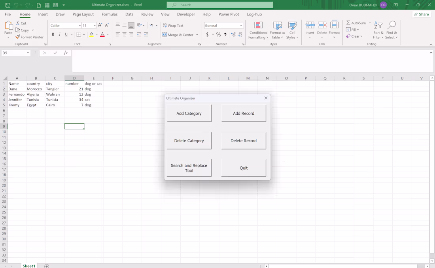Click the Add Category button
This screenshot has height=268, width=435.
click(x=189, y=113)
